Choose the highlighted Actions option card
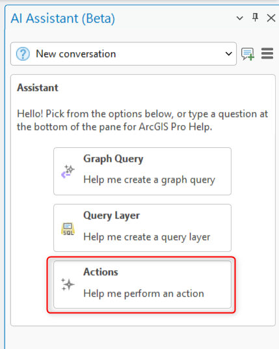Viewport: 279px width, 349px height. 142,285
